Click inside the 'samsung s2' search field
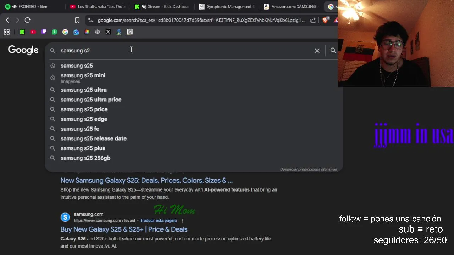The image size is (454, 255). point(184,51)
